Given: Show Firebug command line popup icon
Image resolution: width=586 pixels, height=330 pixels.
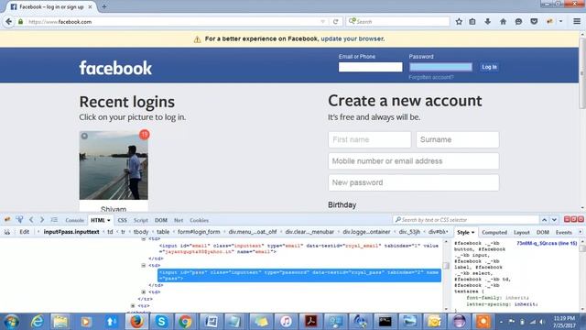Looking at the screenshot, I should (54, 220).
